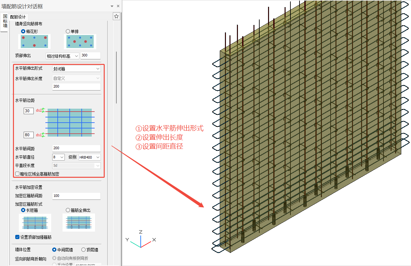Viewport: 411px width, 266px height.
Task: Select the 国标墙 vertical side tab
Action: [x=5, y=21]
